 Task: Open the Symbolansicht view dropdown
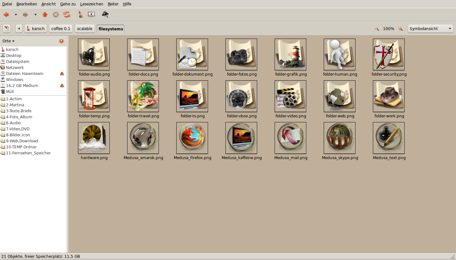(x=430, y=28)
